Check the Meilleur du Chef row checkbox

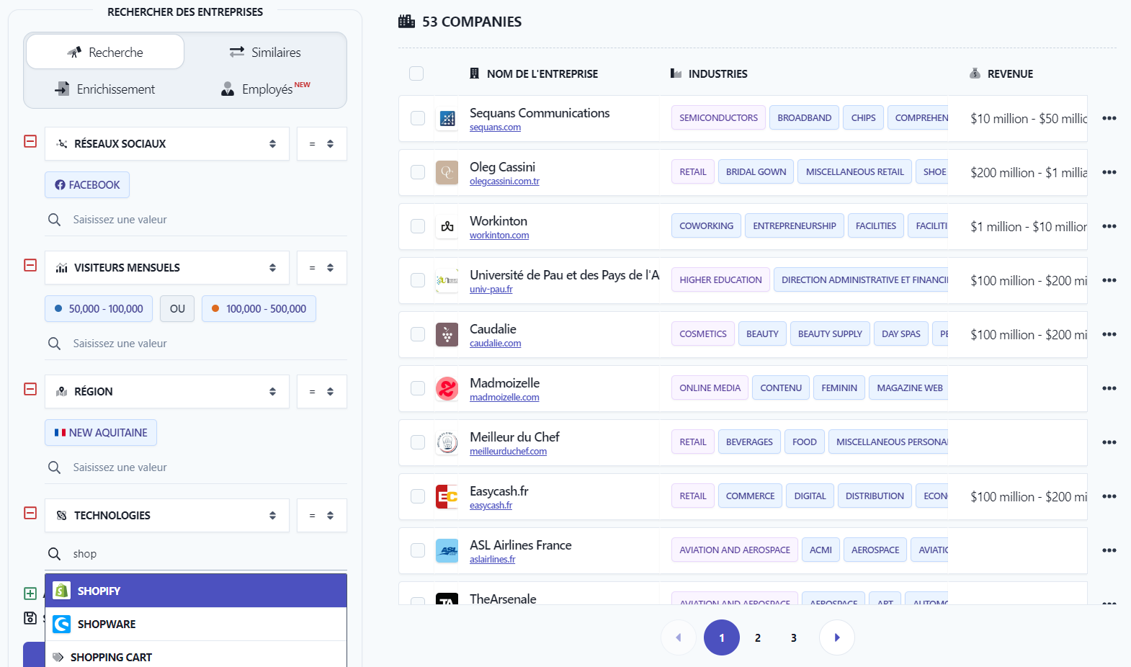pyautogui.click(x=418, y=442)
